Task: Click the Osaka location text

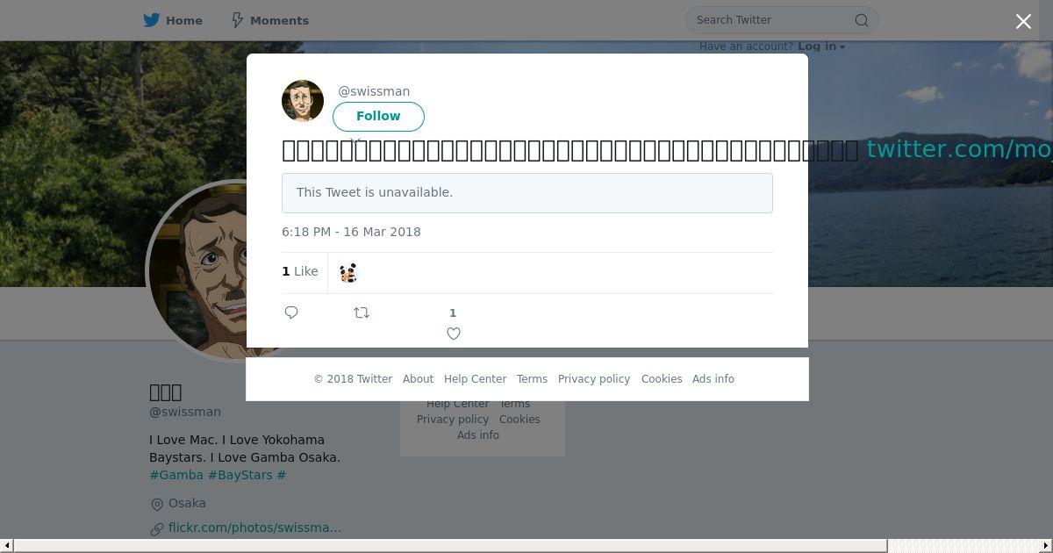Action: point(187,503)
